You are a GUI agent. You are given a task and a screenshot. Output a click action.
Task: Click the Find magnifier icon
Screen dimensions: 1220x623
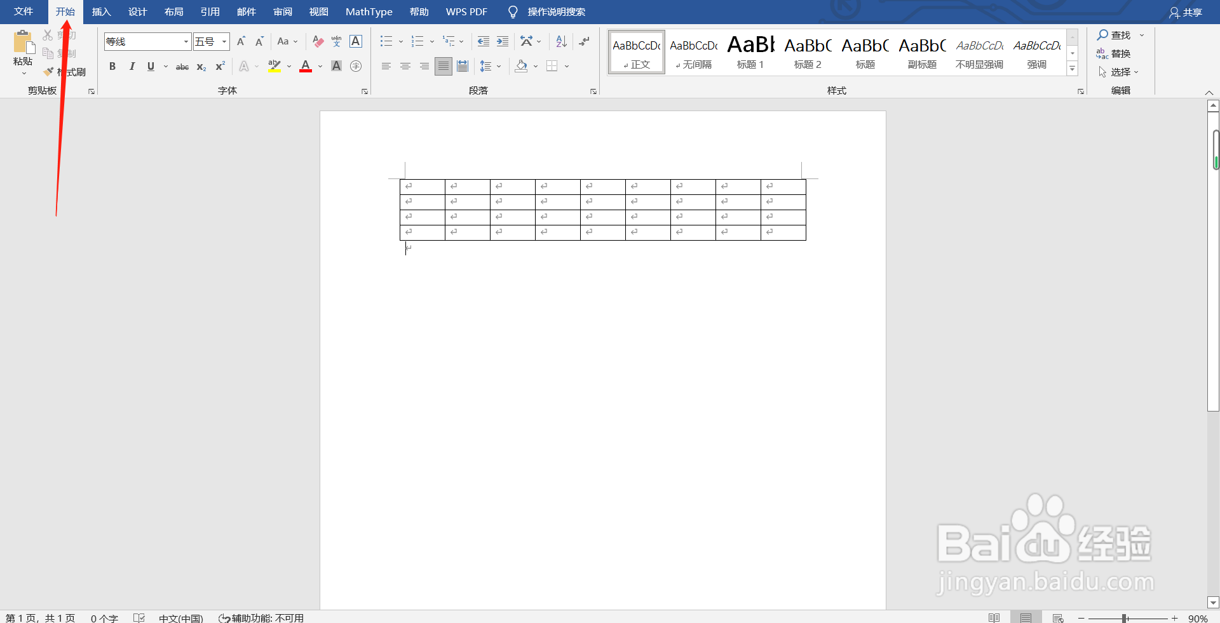pyautogui.click(x=1102, y=35)
